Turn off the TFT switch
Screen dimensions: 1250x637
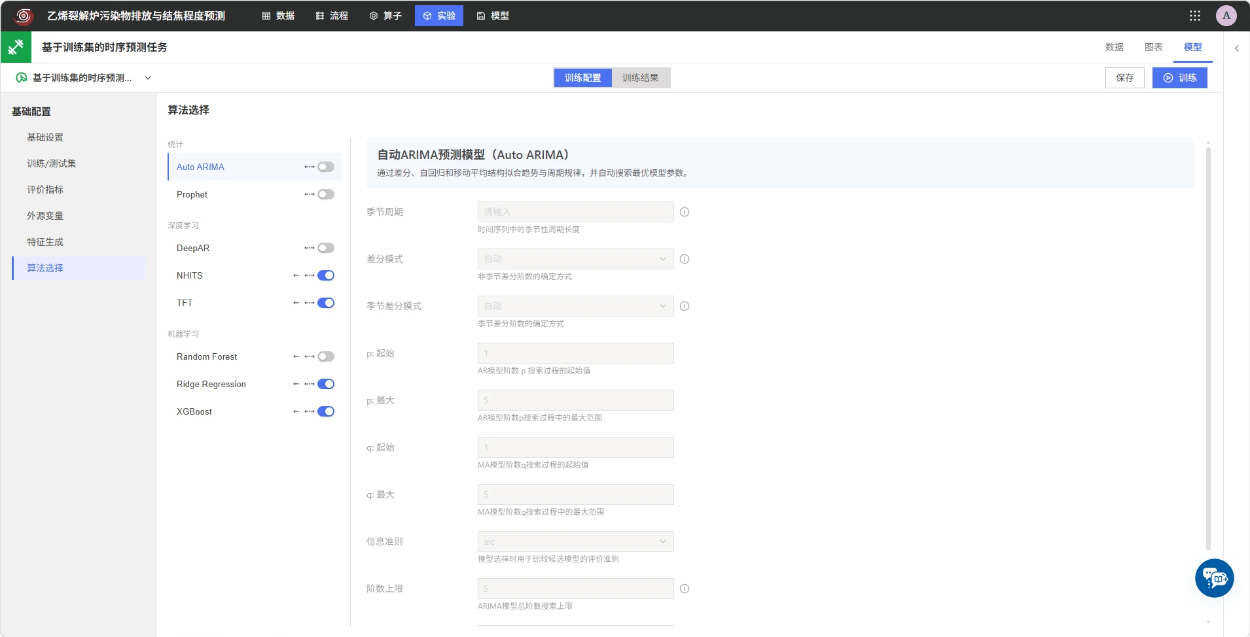point(326,303)
